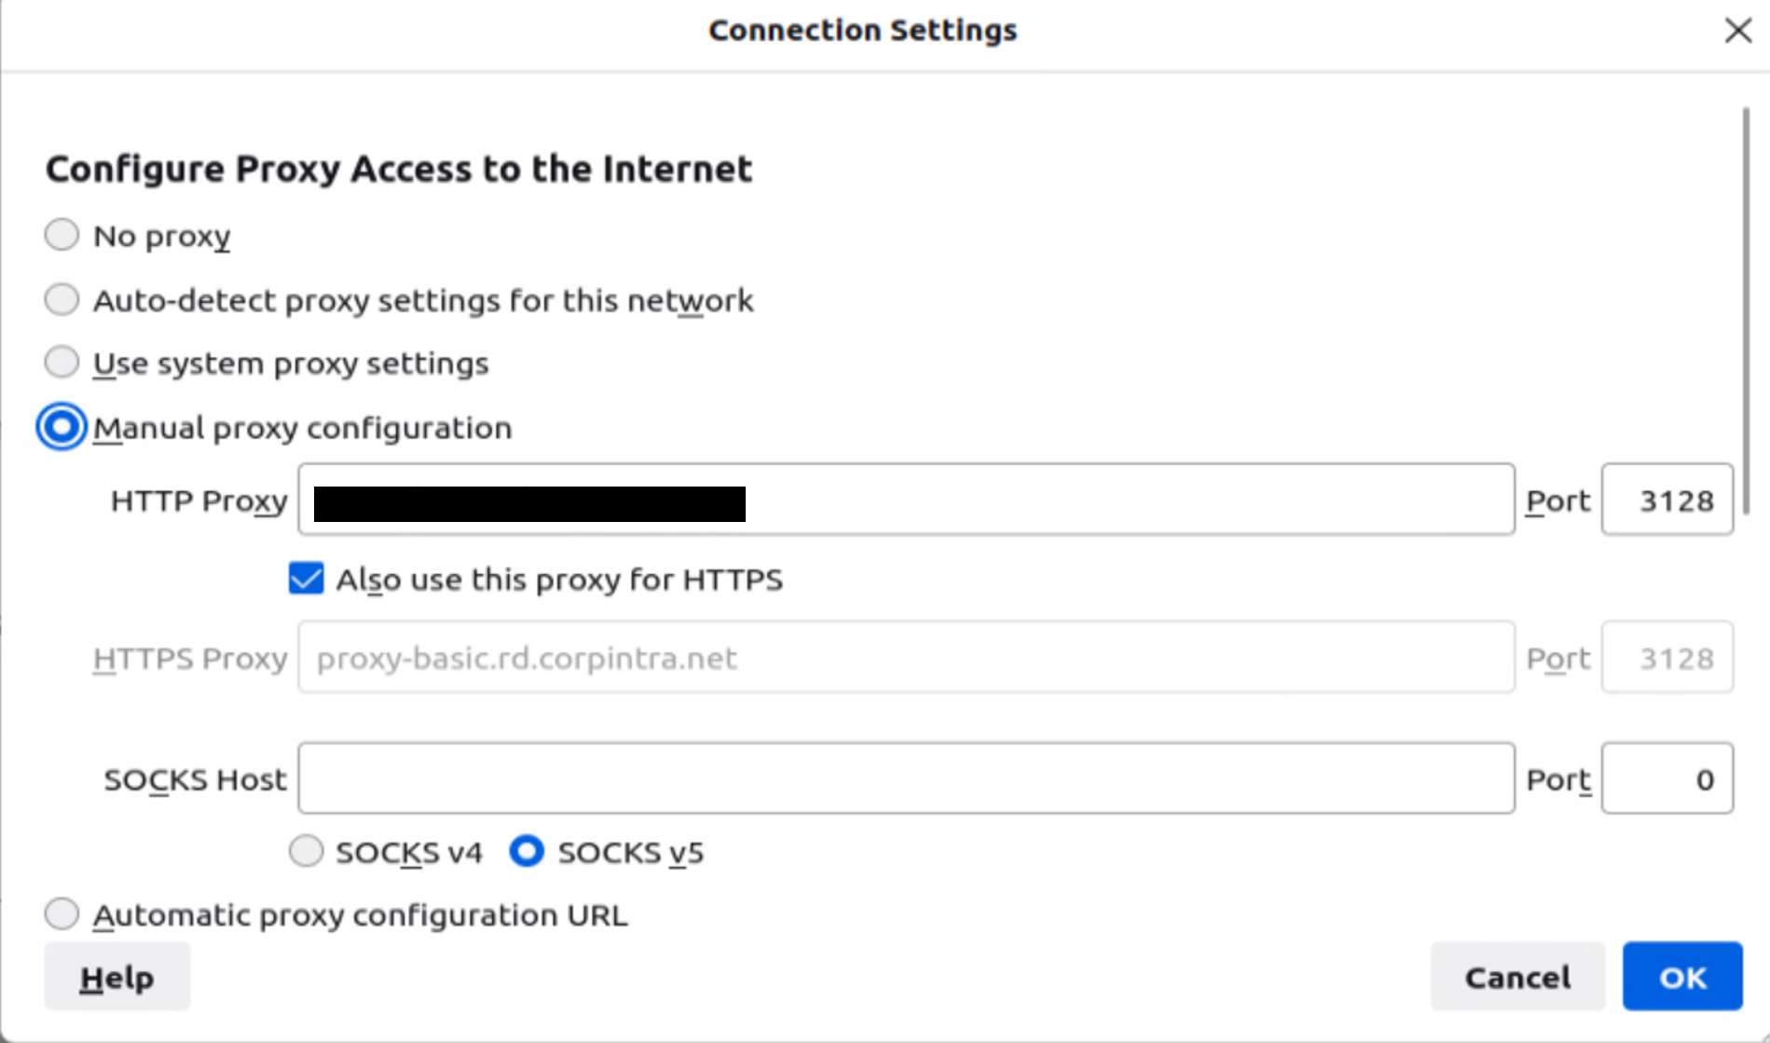Click the greyed-out HTTPS Proxy field
Image resolution: width=1770 pixels, height=1043 pixels.
[x=904, y=657]
